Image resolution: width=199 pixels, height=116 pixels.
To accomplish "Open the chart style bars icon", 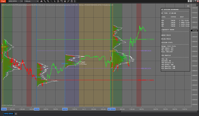I will point(41,1).
